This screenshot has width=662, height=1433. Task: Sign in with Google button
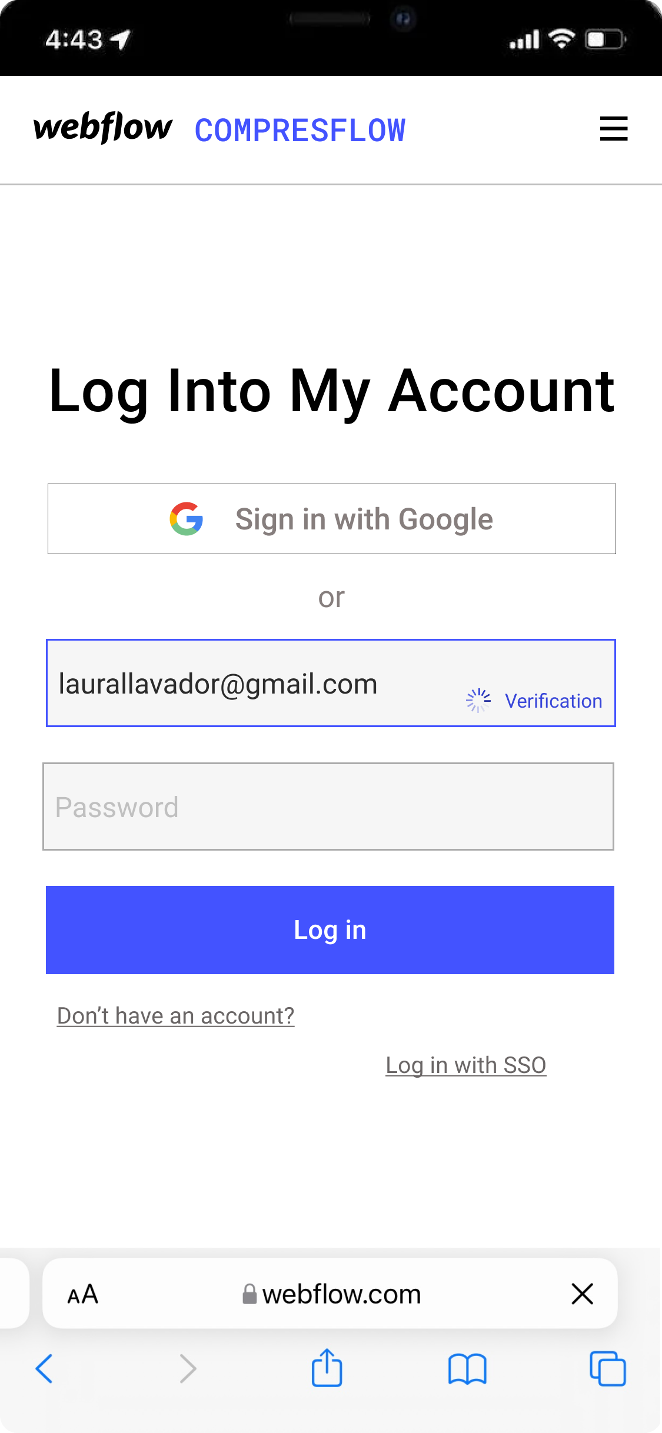[x=332, y=519]
